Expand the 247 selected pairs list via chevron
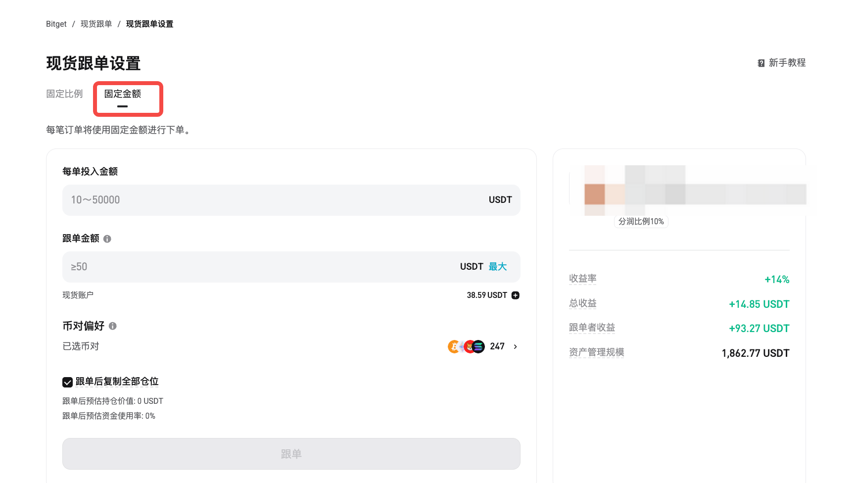This screenshot has width=856, height=483. pyautogui.click(x=515, y=346)
